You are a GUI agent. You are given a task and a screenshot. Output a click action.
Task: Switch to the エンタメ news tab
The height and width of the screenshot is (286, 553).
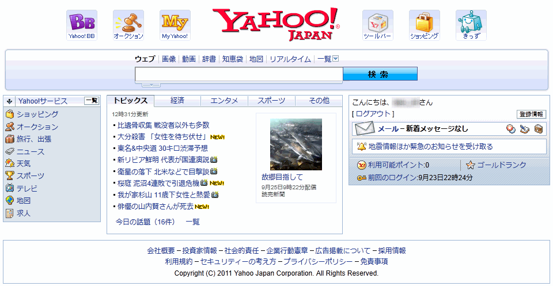(224, 101)
